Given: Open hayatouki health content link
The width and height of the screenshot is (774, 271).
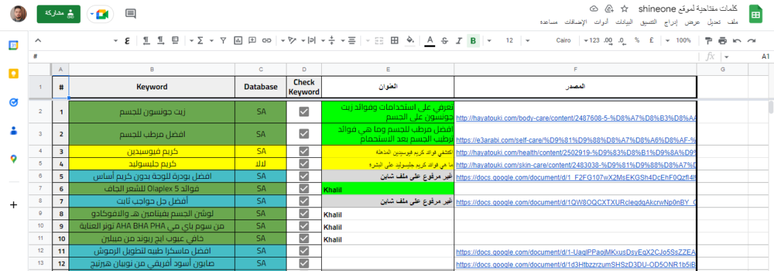Looking at the screenshot, I should pyautogui.click(x=576, y=152).
